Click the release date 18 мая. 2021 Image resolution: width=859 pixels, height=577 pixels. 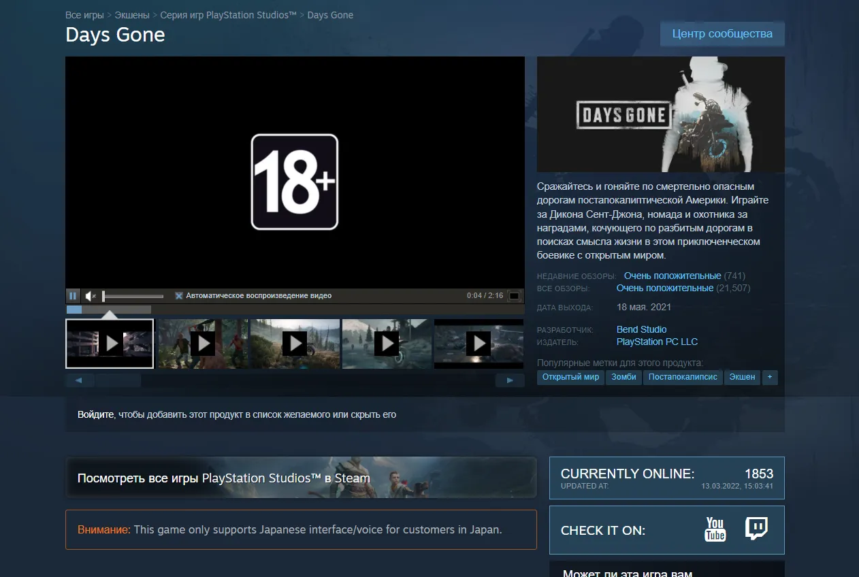(644, 307)
